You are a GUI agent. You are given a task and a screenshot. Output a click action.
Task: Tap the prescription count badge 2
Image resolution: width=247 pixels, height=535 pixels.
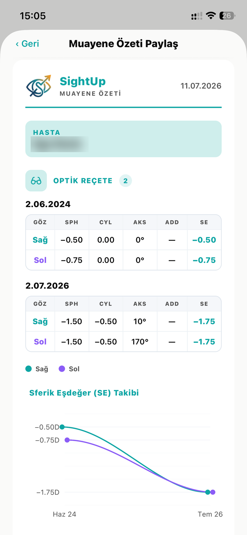coord(125,181)
